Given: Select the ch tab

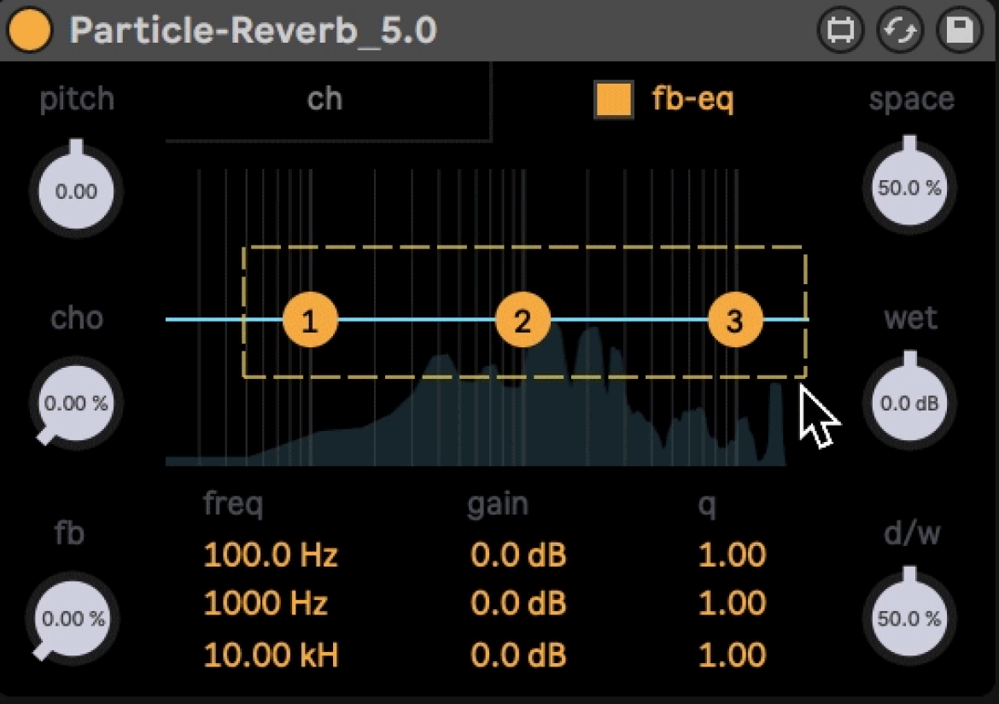Looking at the screenshot, I should click(x=325, y=99).
